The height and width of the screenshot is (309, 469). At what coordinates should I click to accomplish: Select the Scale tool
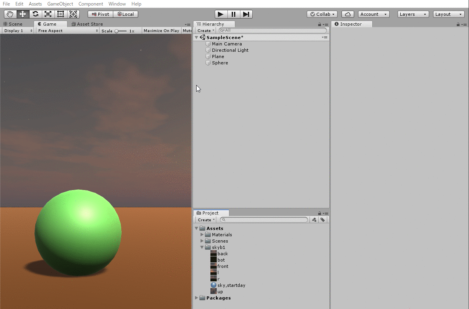pyautogui.click(x=48, y=14)
